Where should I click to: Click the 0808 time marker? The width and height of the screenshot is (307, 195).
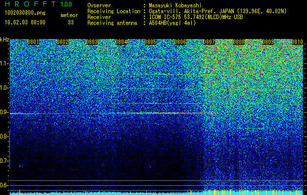pos(239,42)
